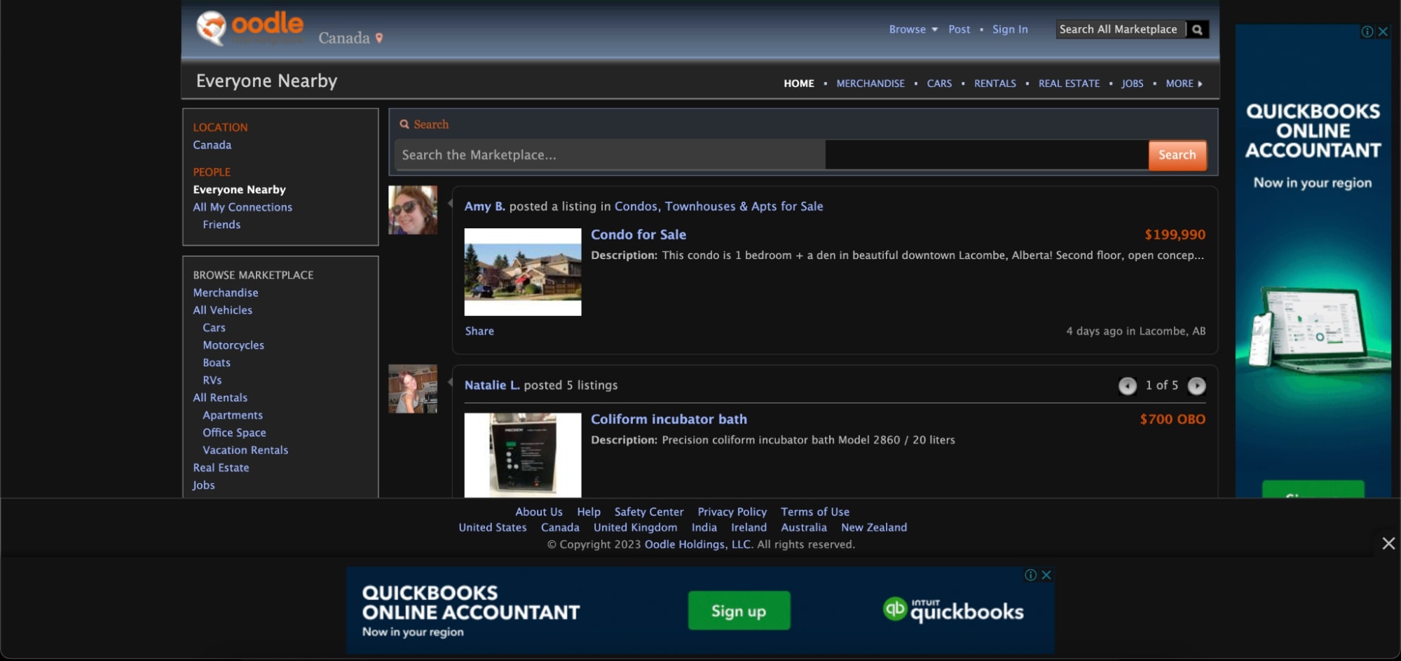Switch to New Zealand site
Screen dimensions: 1401x661
tap(874, 527)
